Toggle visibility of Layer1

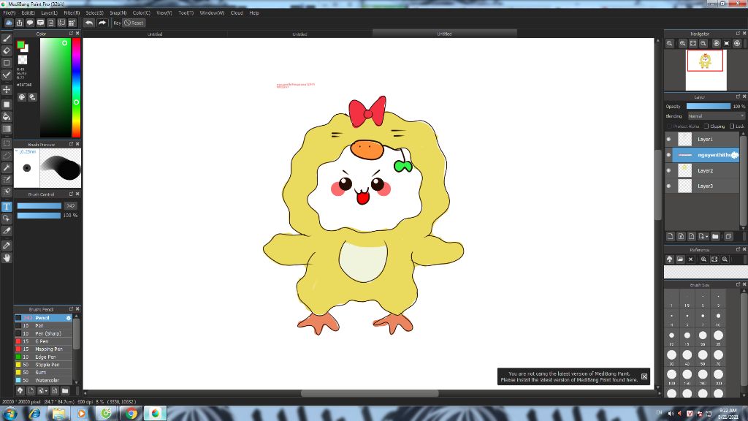tap(668, 140)
